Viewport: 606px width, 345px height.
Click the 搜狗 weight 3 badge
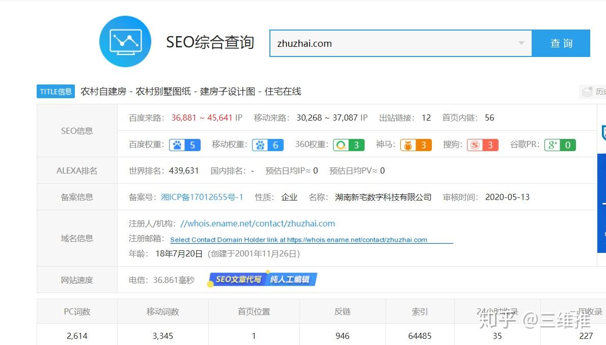(x=483, y=145)
